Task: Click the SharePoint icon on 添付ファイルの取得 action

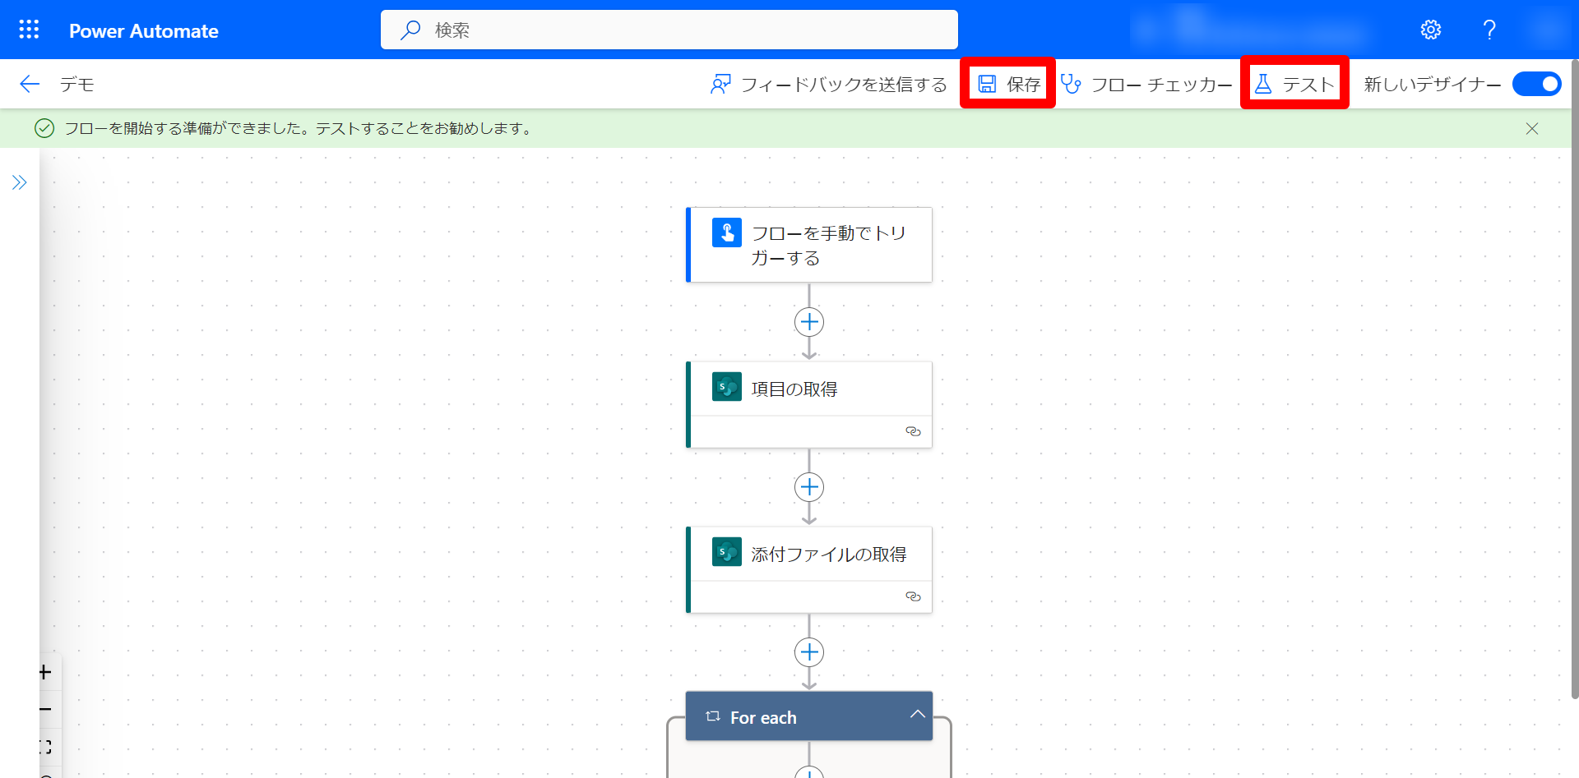Action: click(727, 551)
